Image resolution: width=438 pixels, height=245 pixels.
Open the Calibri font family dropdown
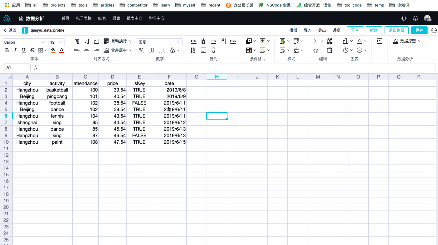click(x=25, y=42)
